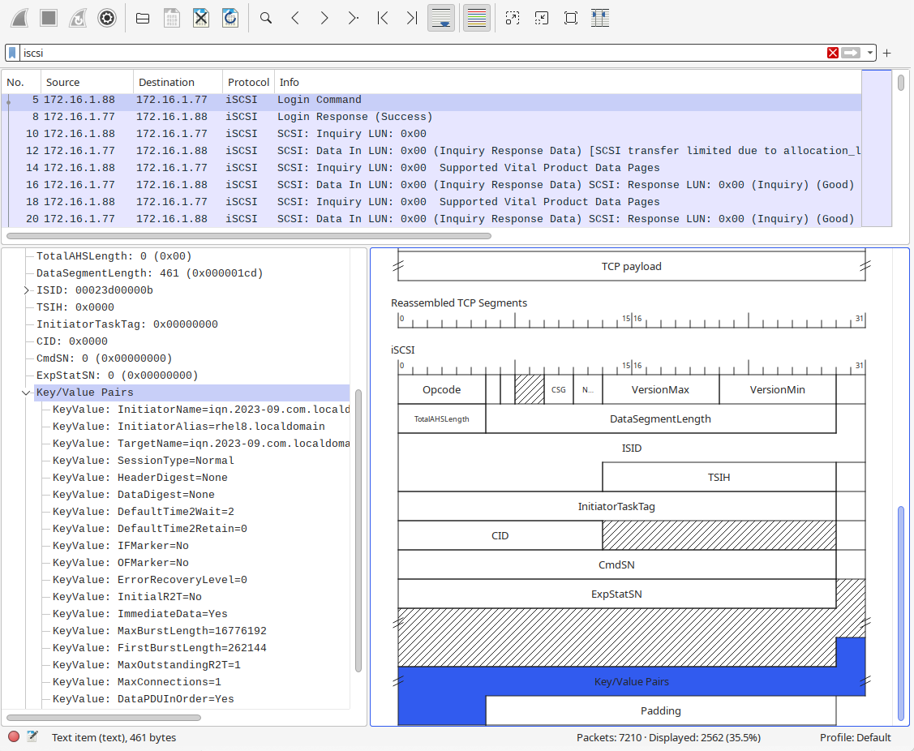Screen dimensions: 914x751
Task: Click Padding box in packet diagram
Action: click(660, 710)
